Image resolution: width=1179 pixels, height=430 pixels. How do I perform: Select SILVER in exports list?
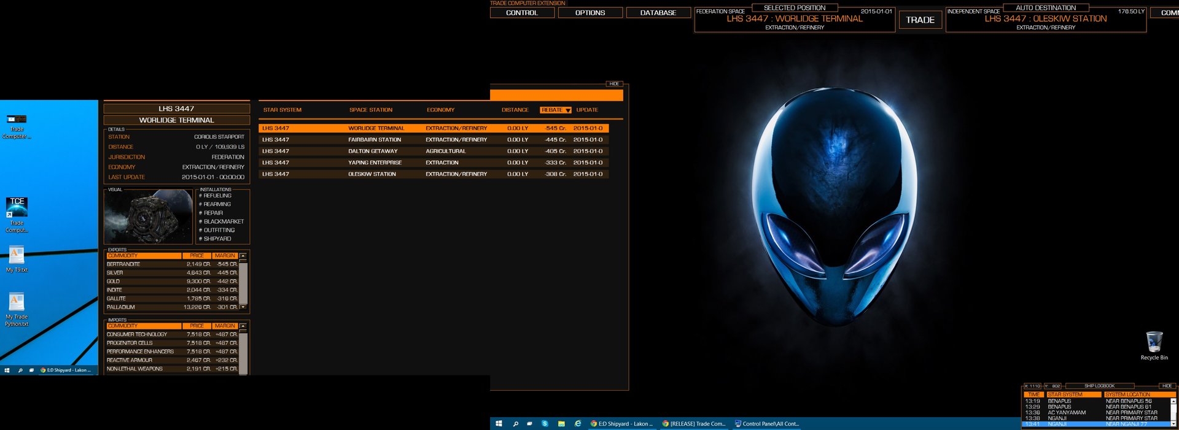[172, 273]
